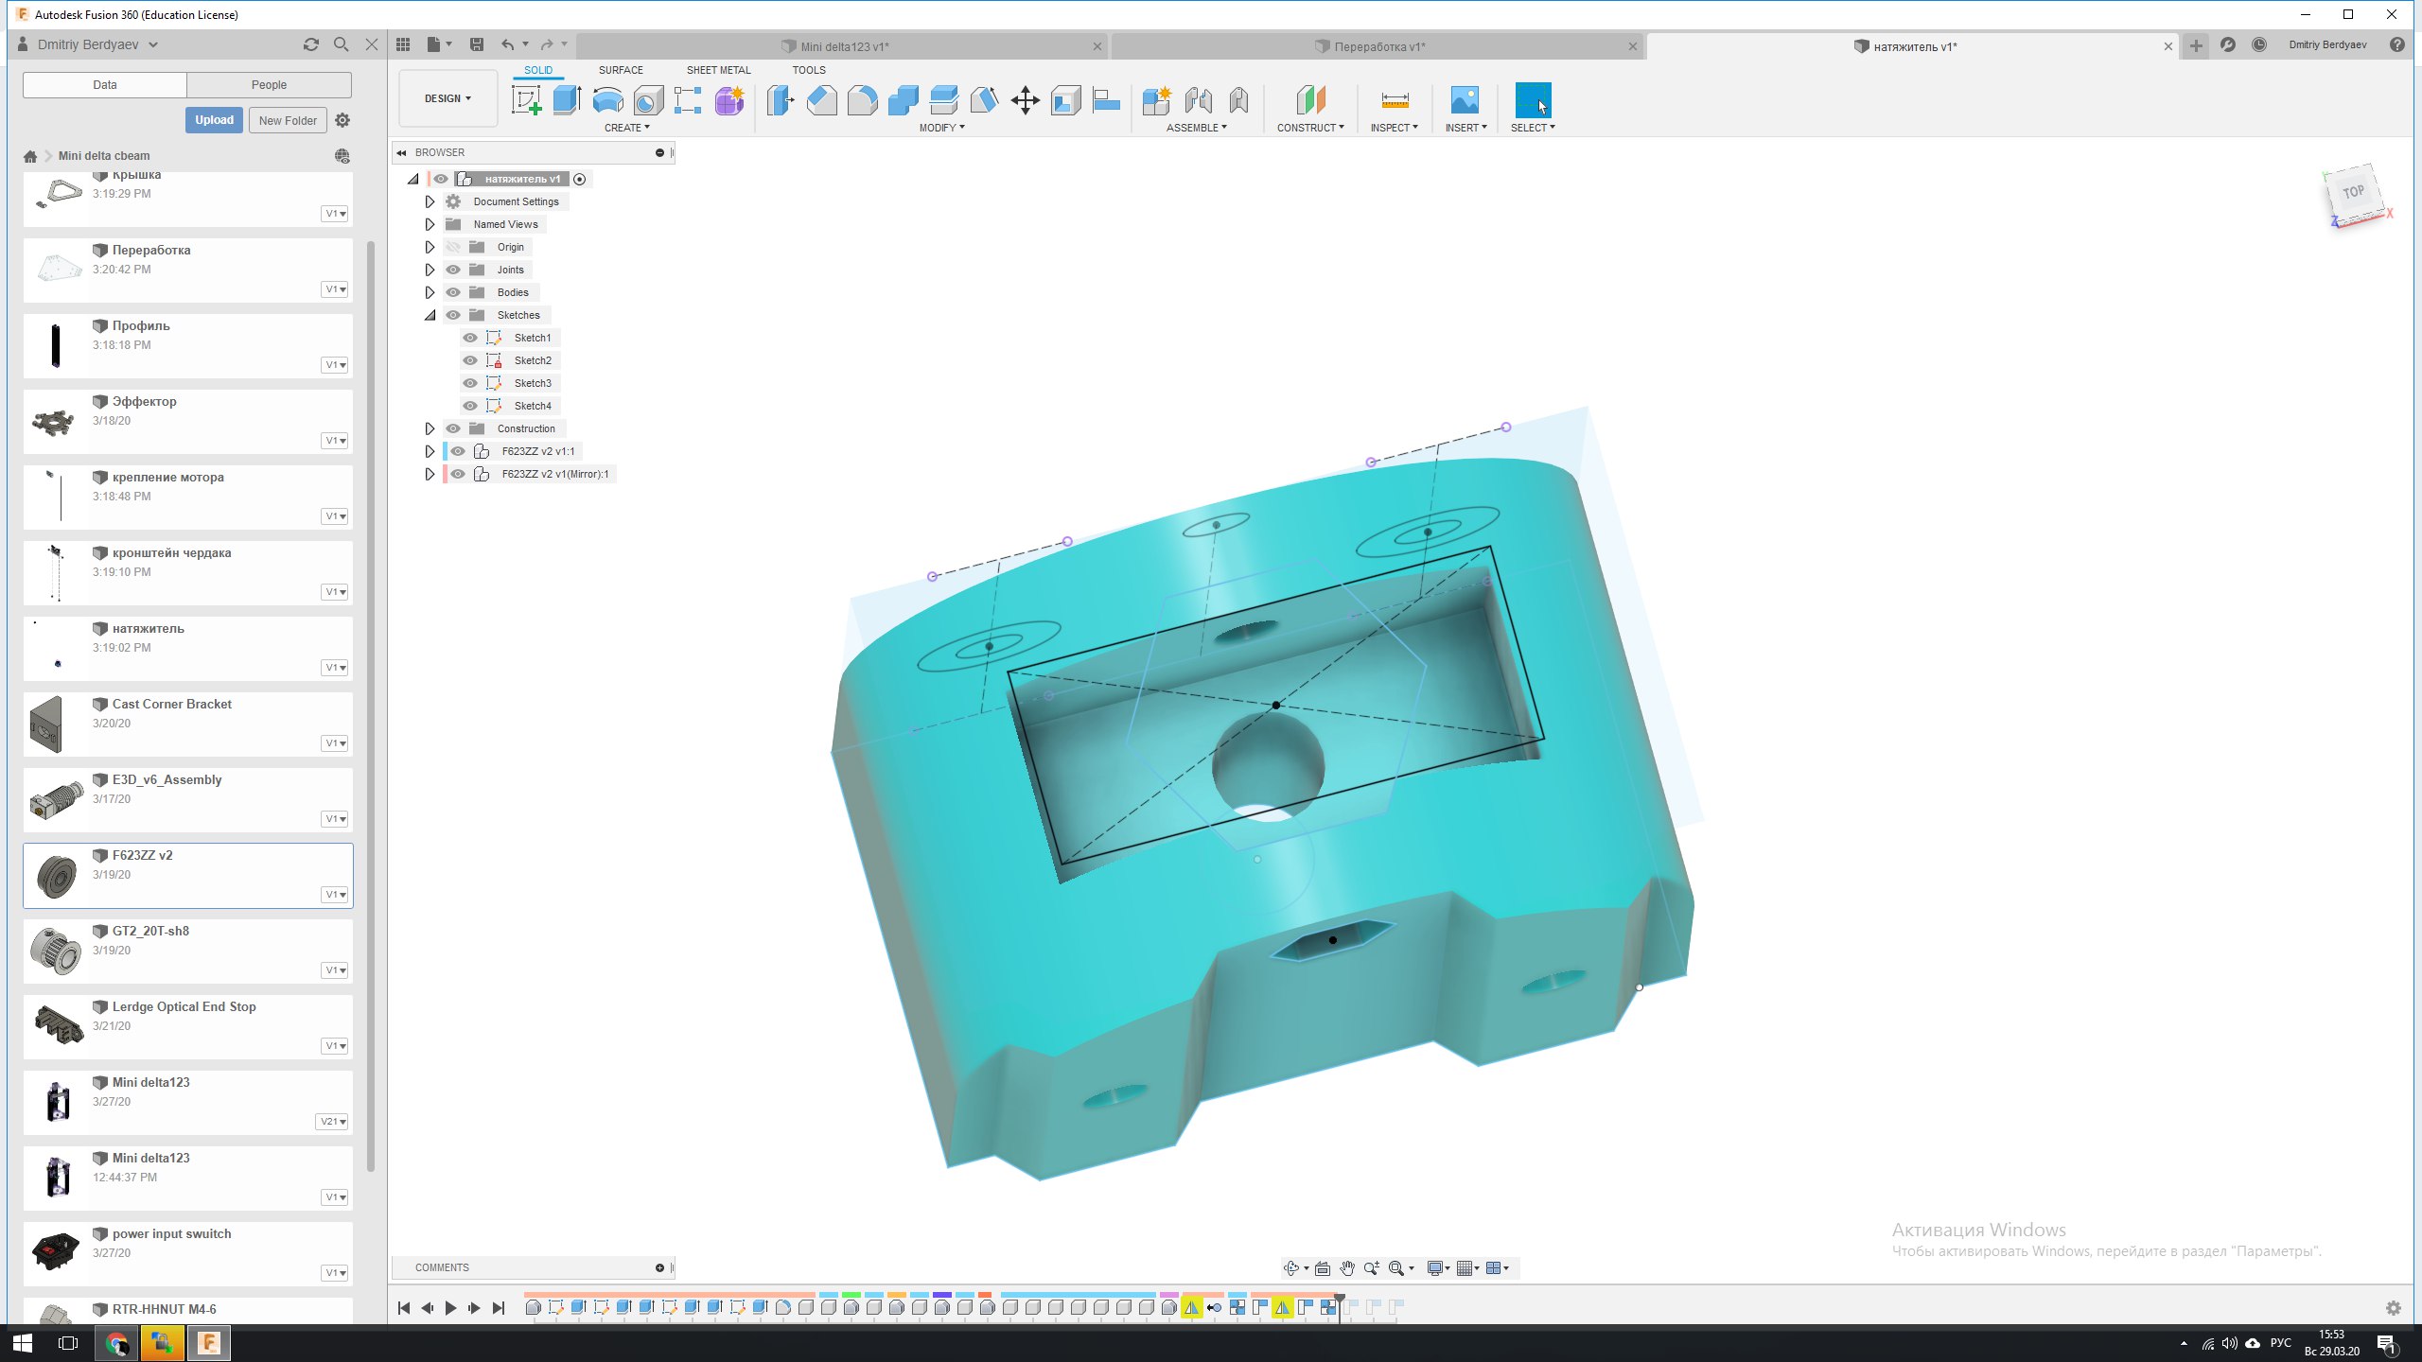Select the New Component tool
Screen dimensions: 2422x1362
tap(1156, 100)
